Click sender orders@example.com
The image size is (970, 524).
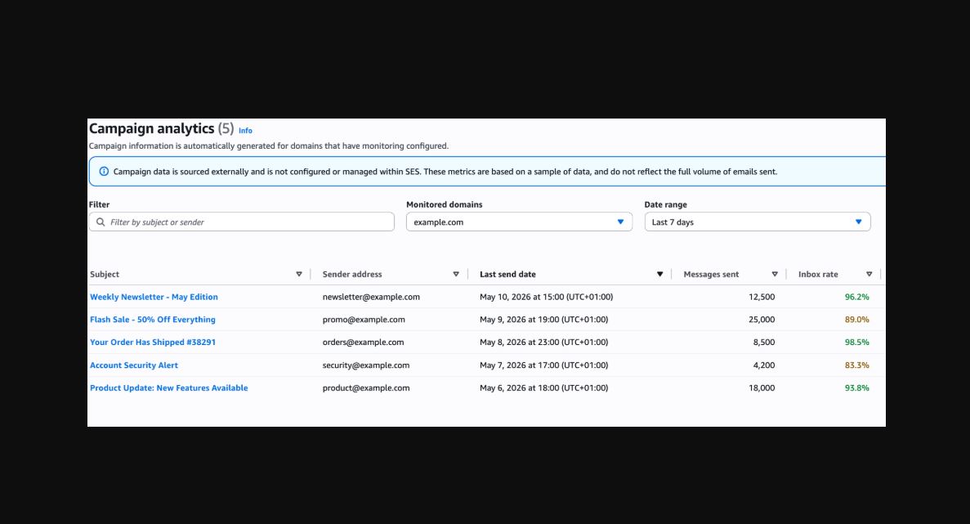coord(363,343)
